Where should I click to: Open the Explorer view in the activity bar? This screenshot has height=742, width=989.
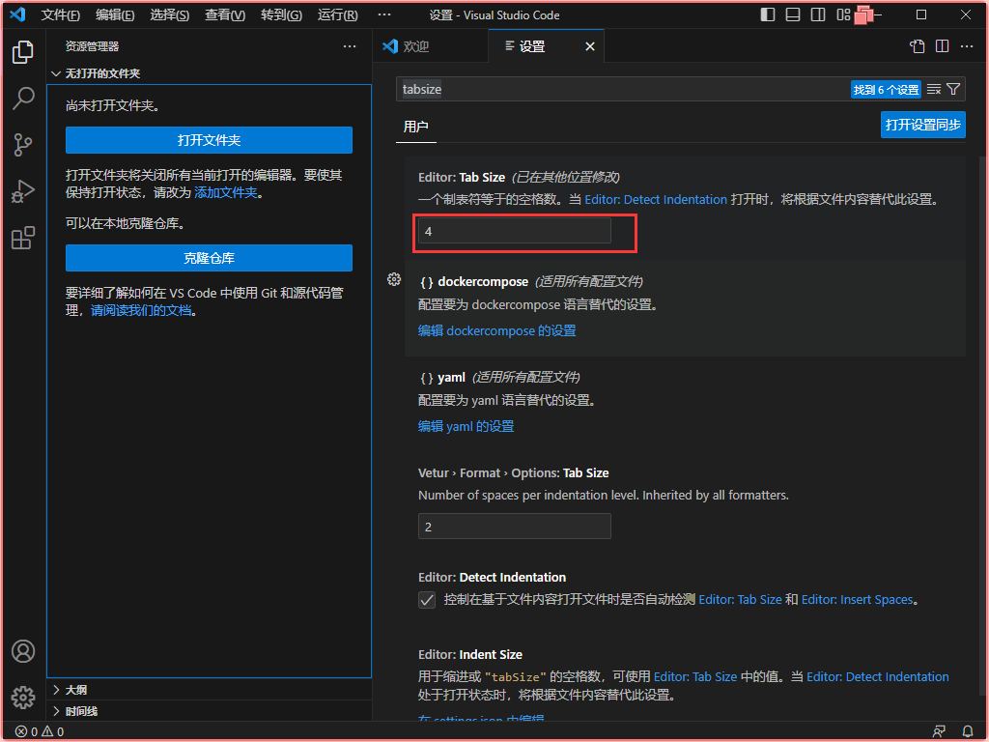23,52
